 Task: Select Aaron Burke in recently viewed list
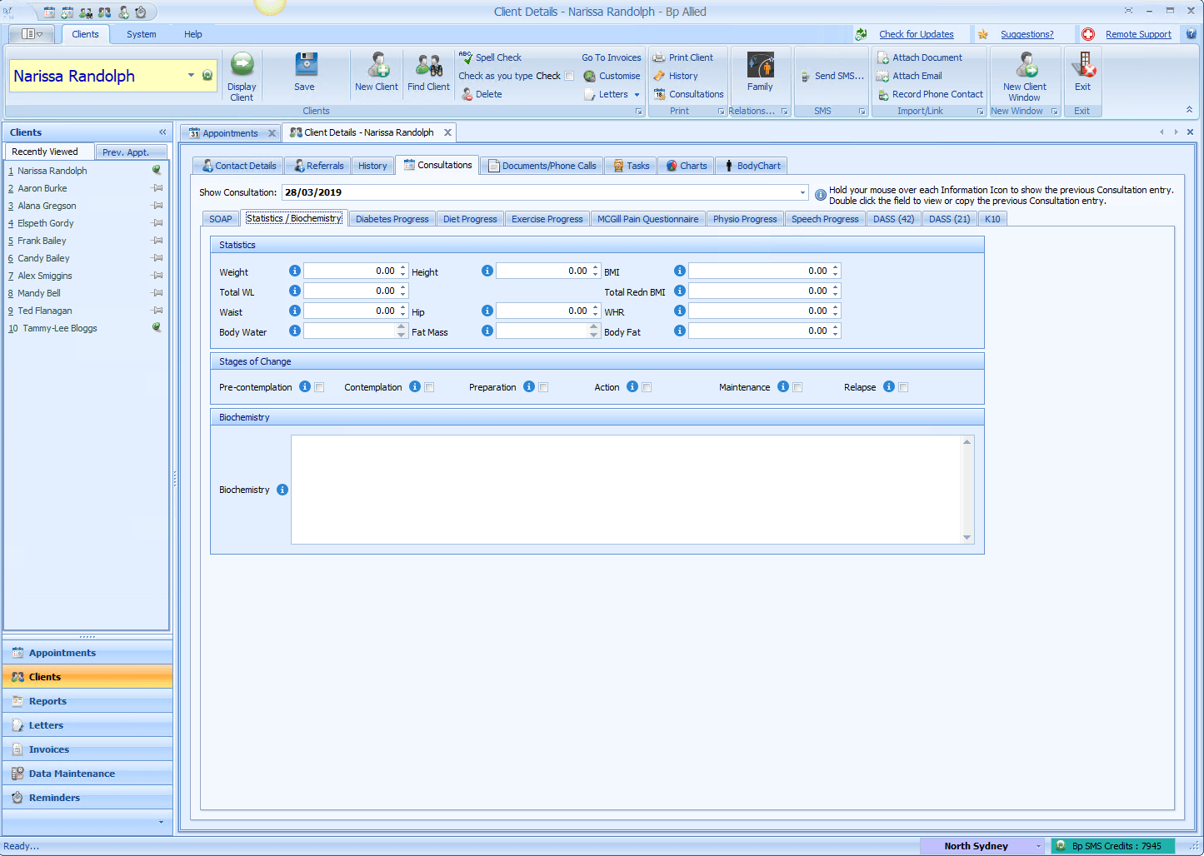(87, 188)
